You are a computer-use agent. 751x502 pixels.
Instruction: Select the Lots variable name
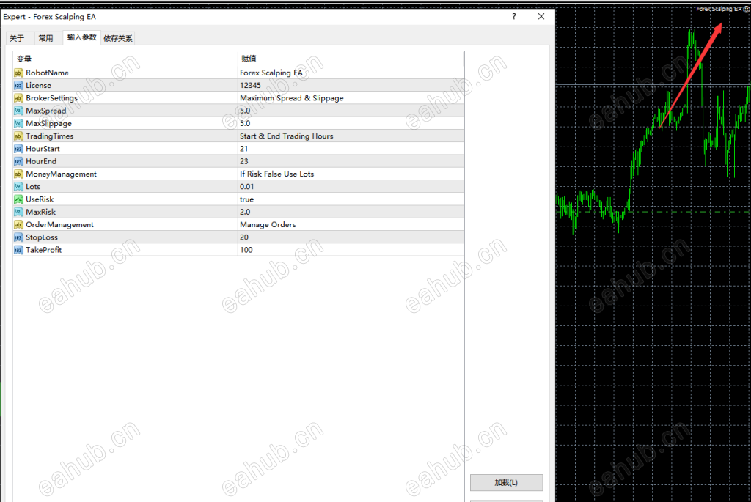(33, 187)
